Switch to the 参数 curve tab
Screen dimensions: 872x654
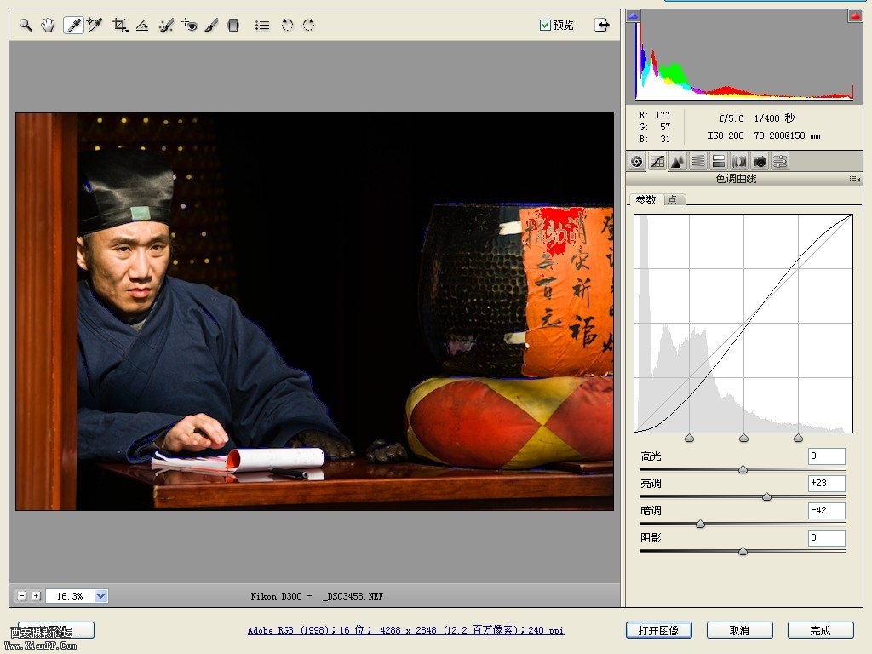tap(646, 199)
